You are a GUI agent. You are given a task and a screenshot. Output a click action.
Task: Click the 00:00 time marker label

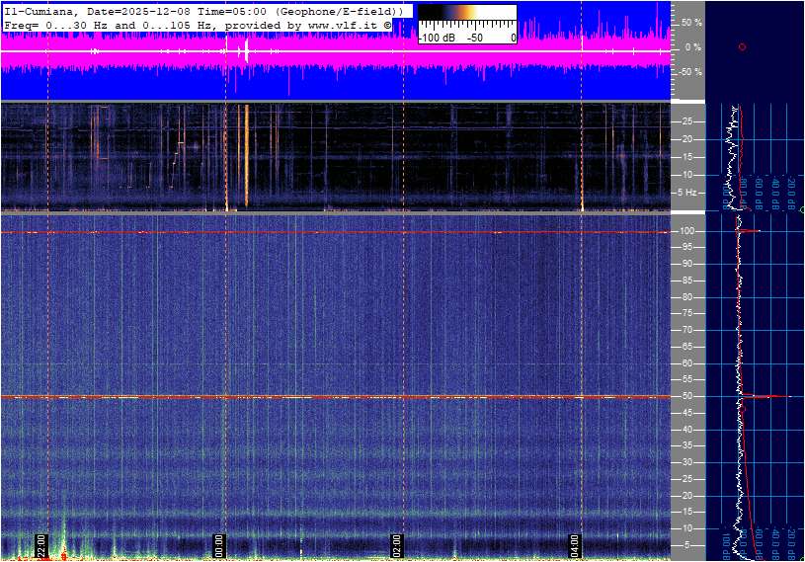219,545
